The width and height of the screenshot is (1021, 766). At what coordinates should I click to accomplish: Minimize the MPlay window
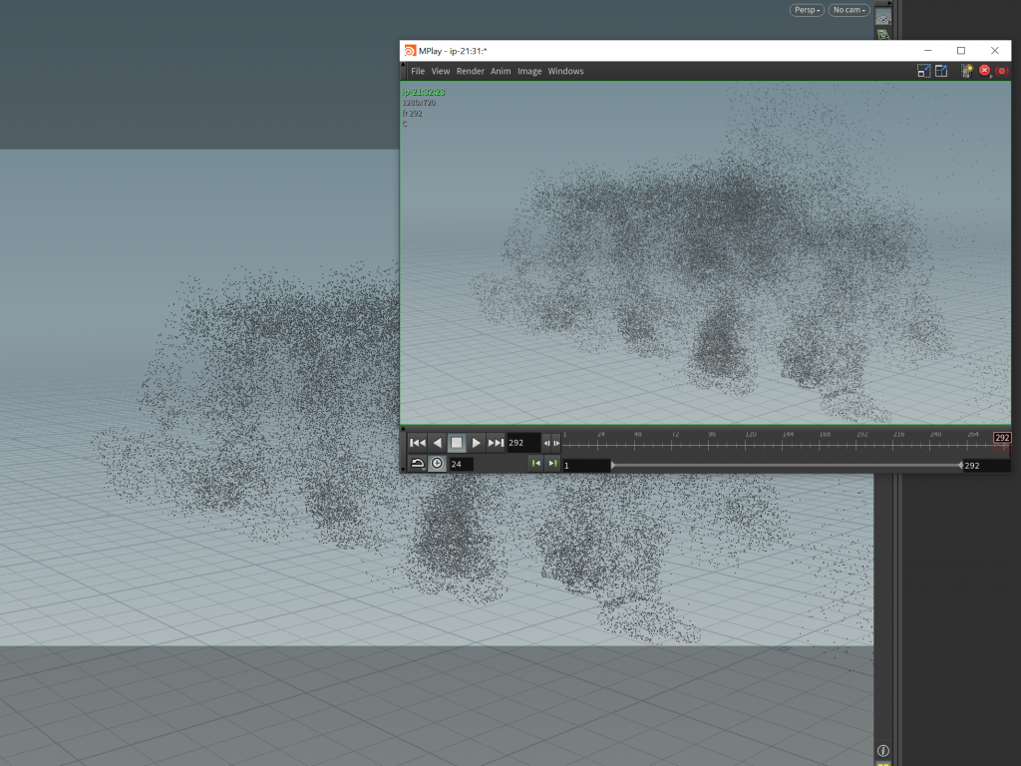click(927, 50)
